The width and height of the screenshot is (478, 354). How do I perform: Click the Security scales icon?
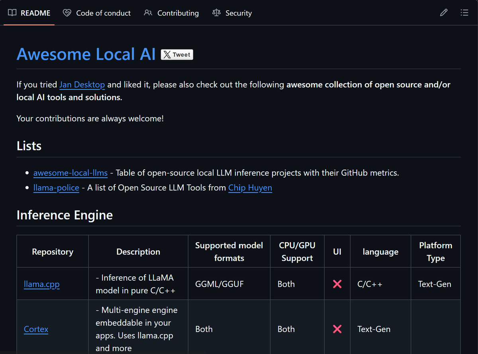(x=216, y=13)
